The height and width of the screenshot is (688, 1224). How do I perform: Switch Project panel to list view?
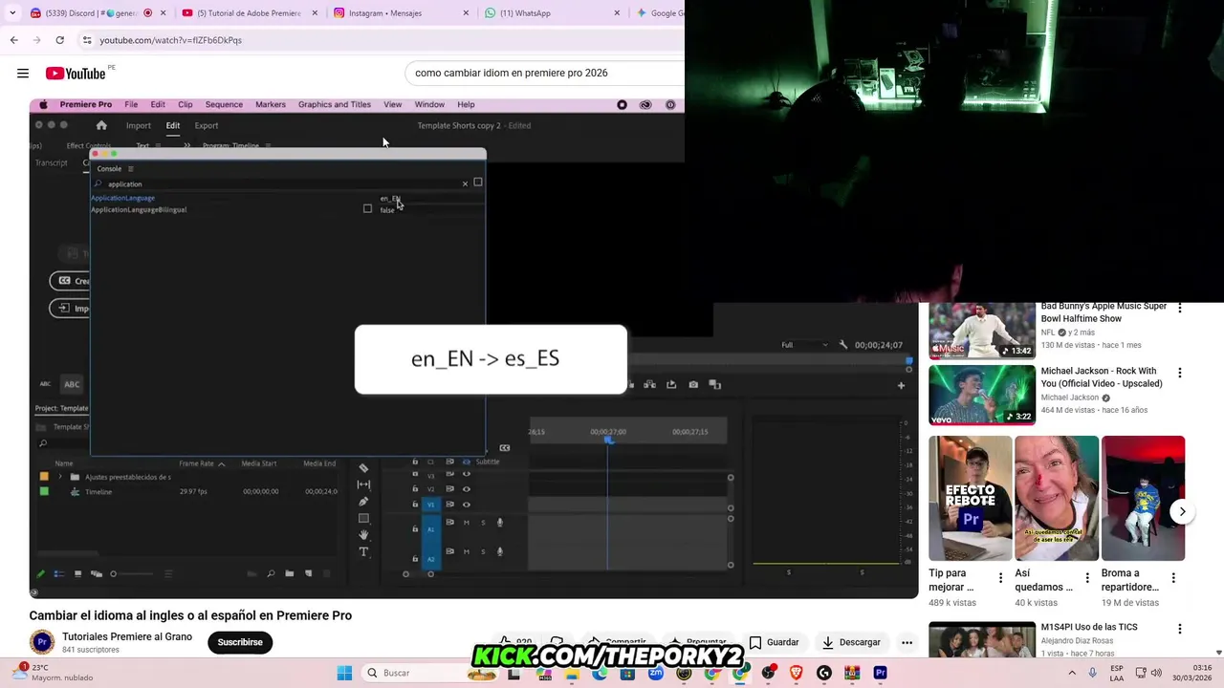click(x=58, y=573)
